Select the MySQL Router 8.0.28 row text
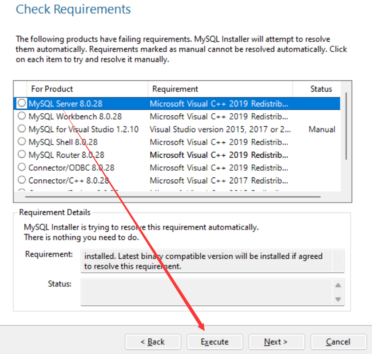Screen dimensions: 372x354 pos(66,155)
